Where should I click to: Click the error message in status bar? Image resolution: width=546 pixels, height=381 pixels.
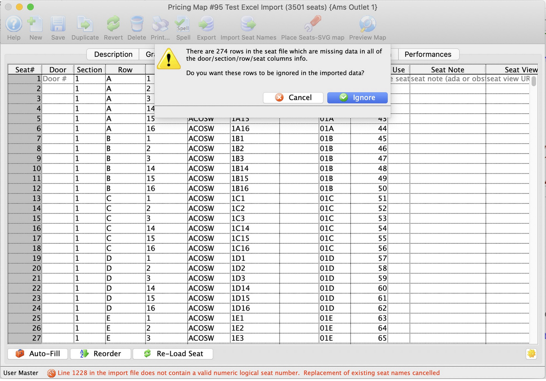pos(248,373)
